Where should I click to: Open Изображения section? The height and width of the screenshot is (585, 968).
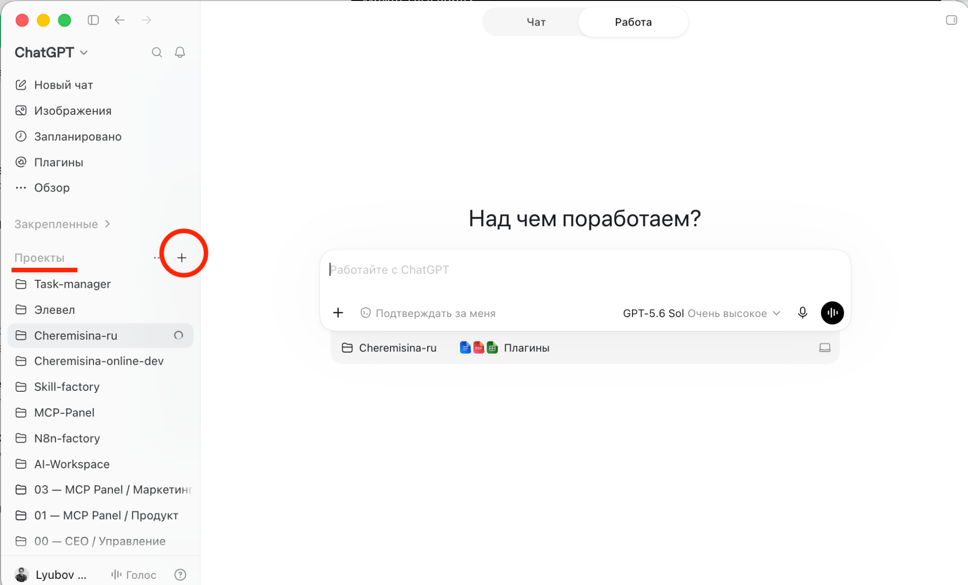pyautogui.click(x=101, y=111)
